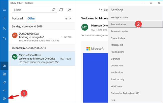163x103 pixels.
Task: Click the DD avatar for DuckDuckGo Dax
Action: [x=15, y=35]
